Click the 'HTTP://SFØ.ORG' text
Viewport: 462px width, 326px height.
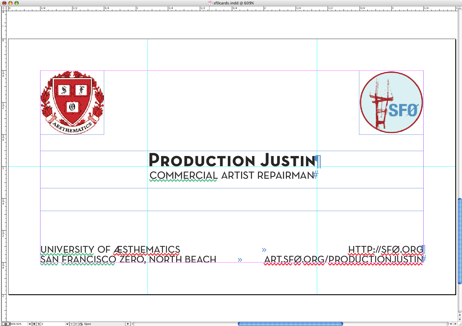(x=385, y=249)
